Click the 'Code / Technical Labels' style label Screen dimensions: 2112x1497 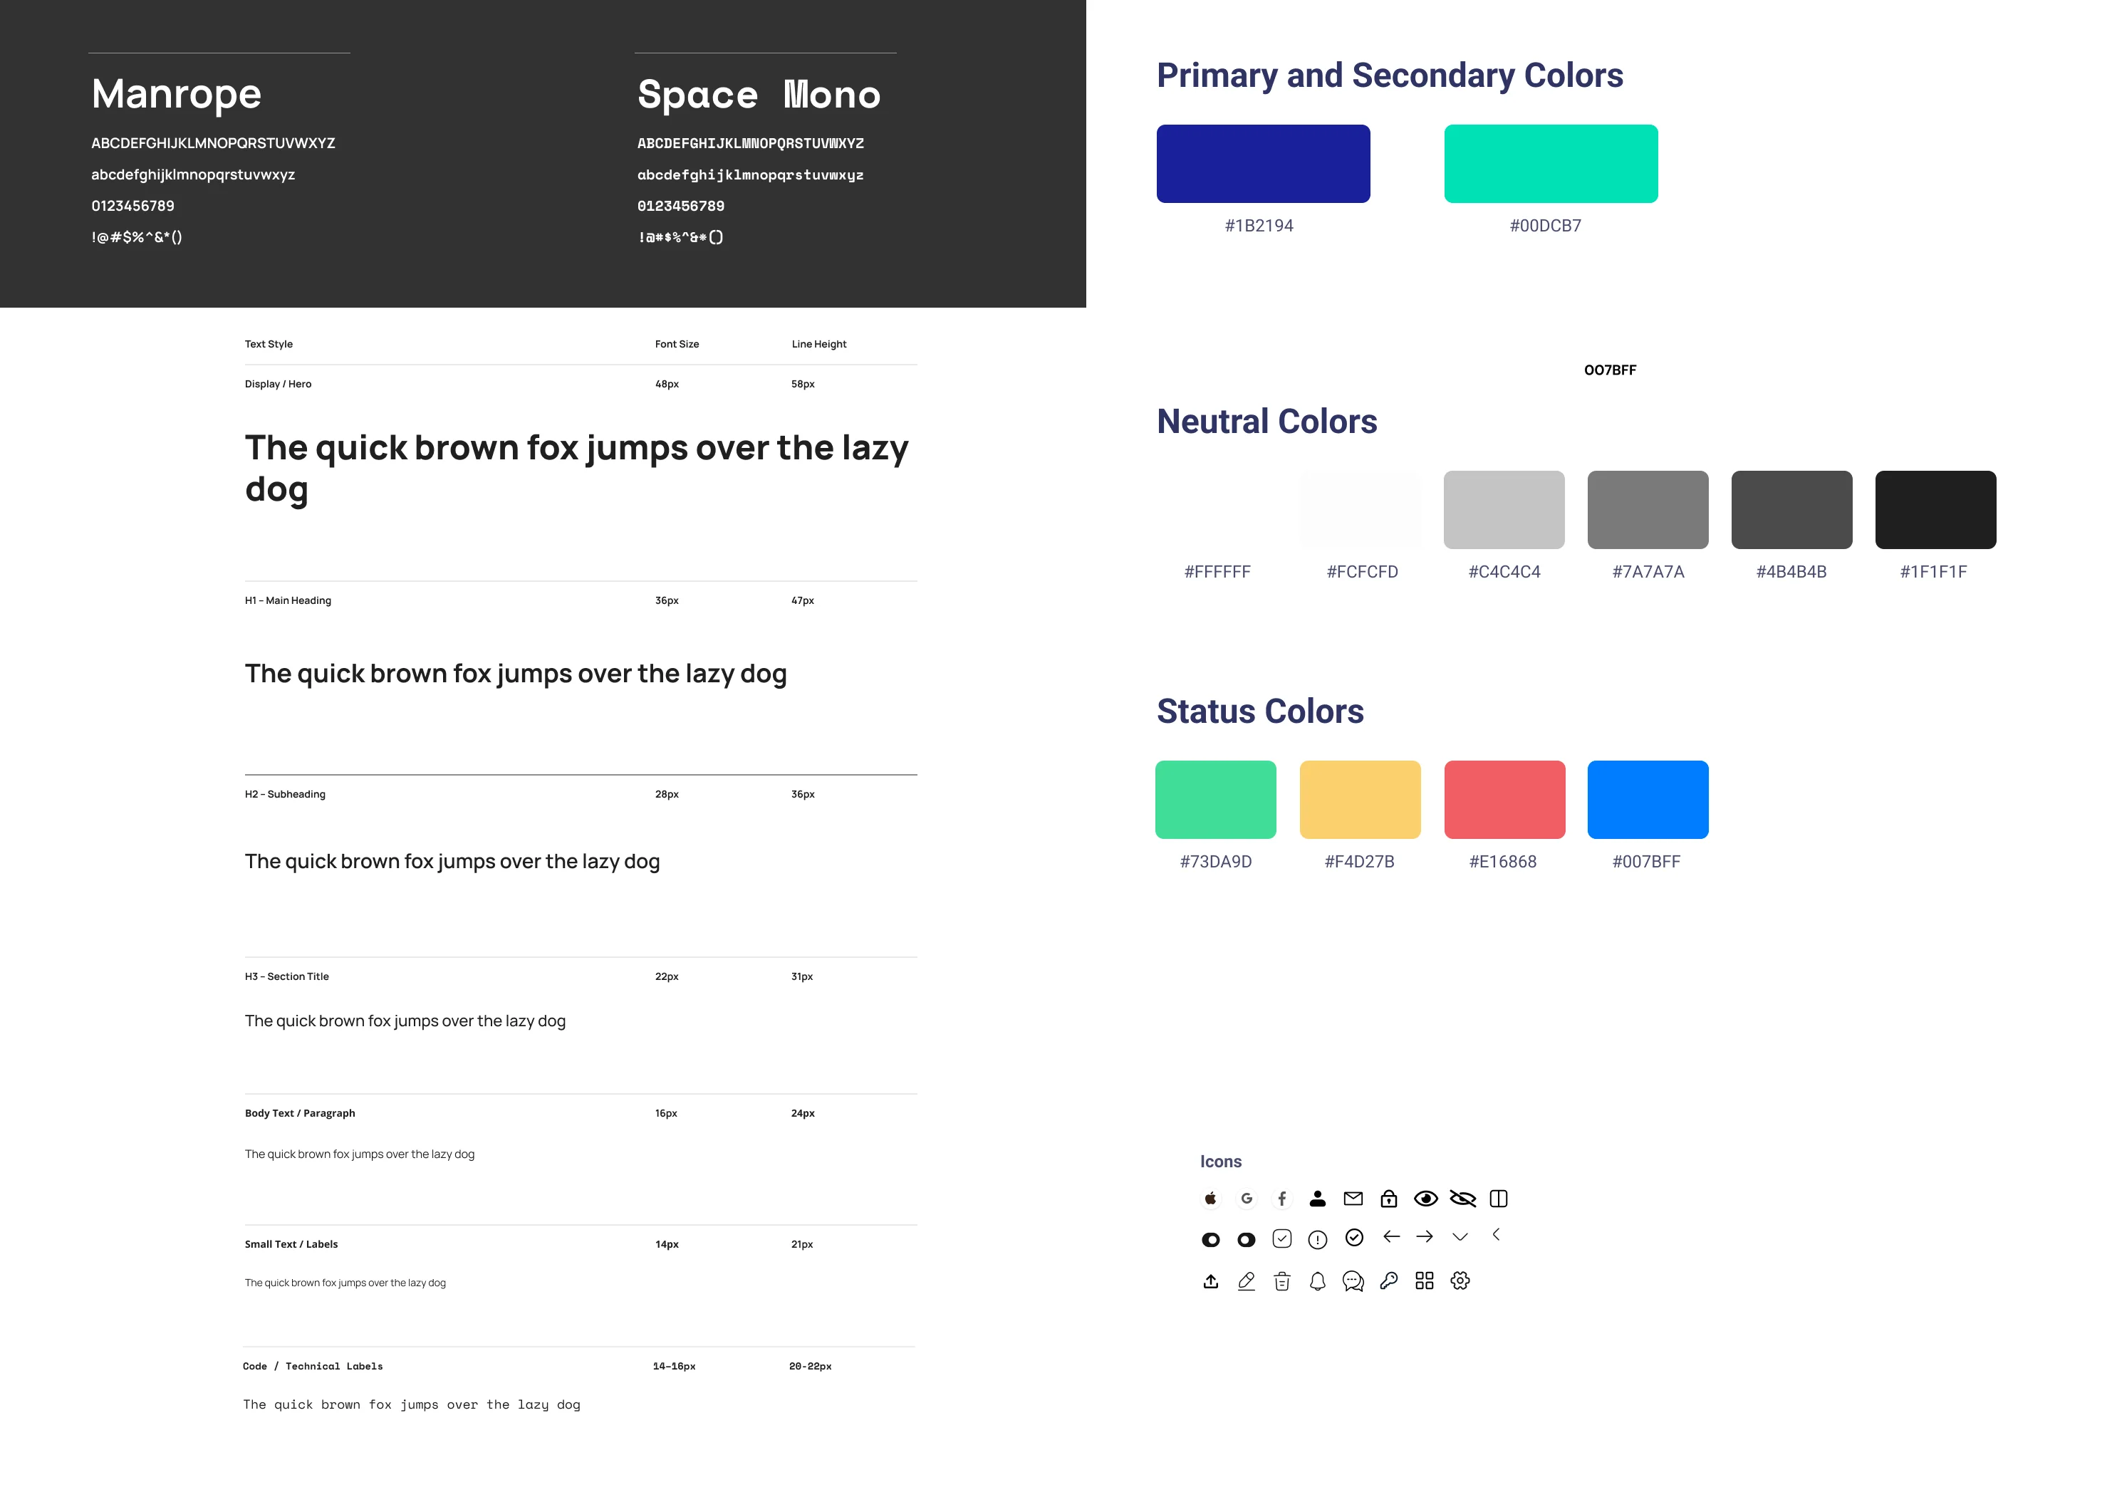point(313,1366)
